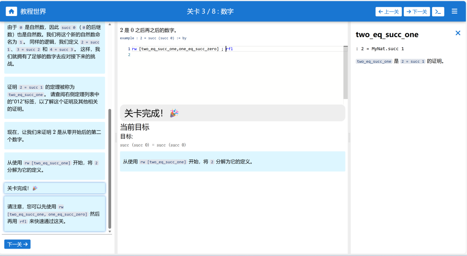Click level title 关卡 3 / 8 : 数字
Screen dimensions: 467x256
coord(210,12)
